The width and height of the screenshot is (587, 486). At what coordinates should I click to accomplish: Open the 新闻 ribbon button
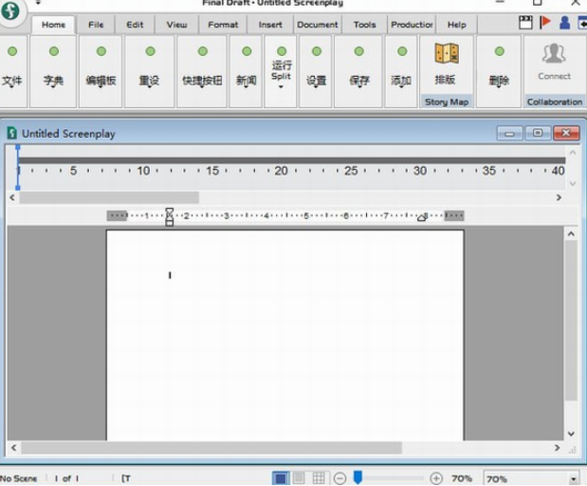coord(246,71)
